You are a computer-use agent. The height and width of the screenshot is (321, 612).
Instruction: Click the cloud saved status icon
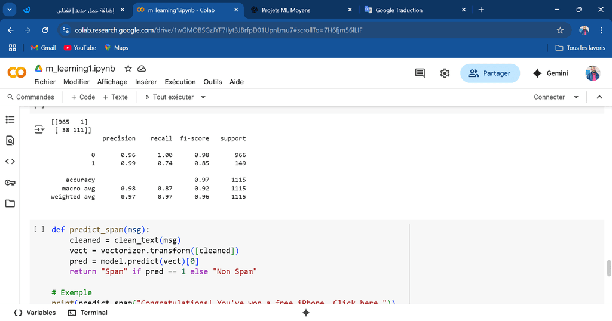click(x=142, y=69)
